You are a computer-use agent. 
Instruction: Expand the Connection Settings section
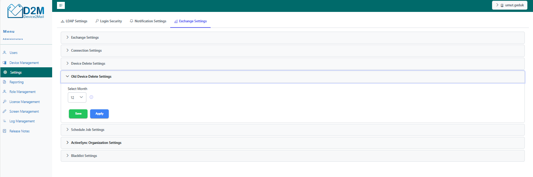coord(86,51)
